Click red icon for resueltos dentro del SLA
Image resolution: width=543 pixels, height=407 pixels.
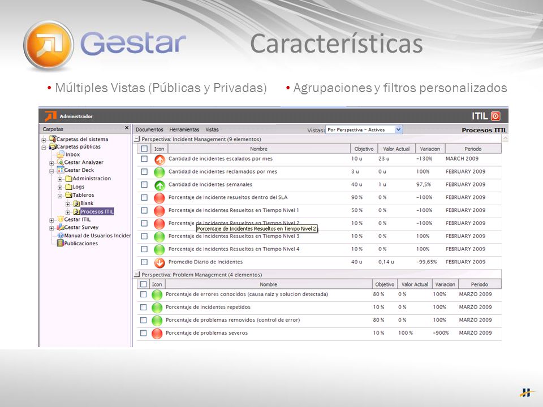(160, 198)
